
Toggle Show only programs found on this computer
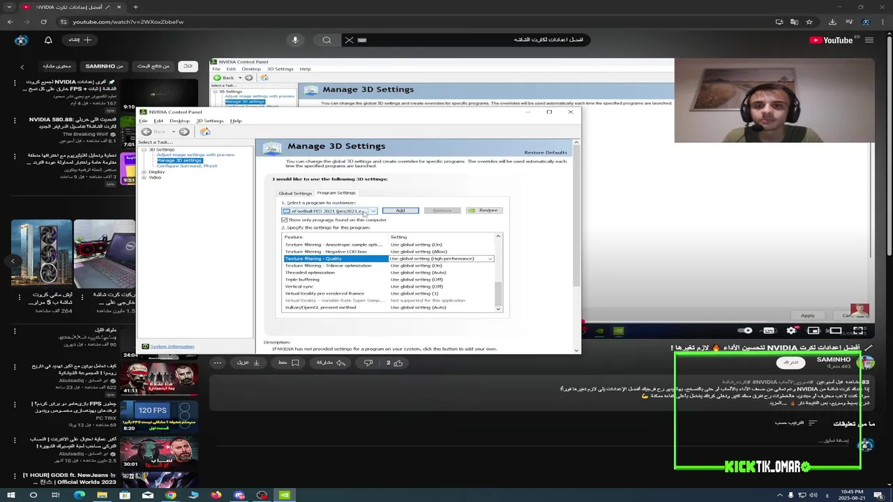285,220
